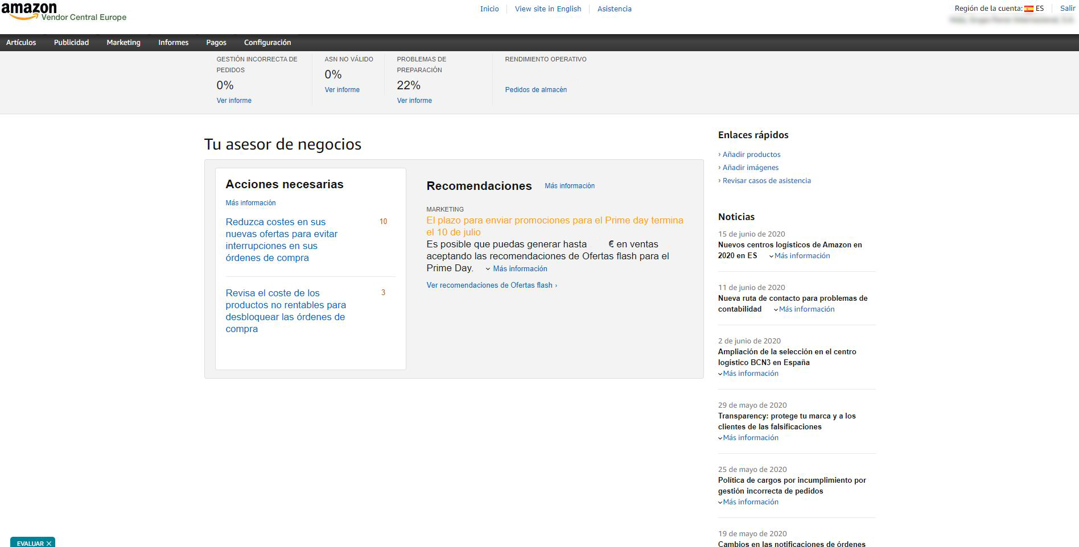
Task: Open Revisa el coste de productos no rentables
Action: pos(286,311)
